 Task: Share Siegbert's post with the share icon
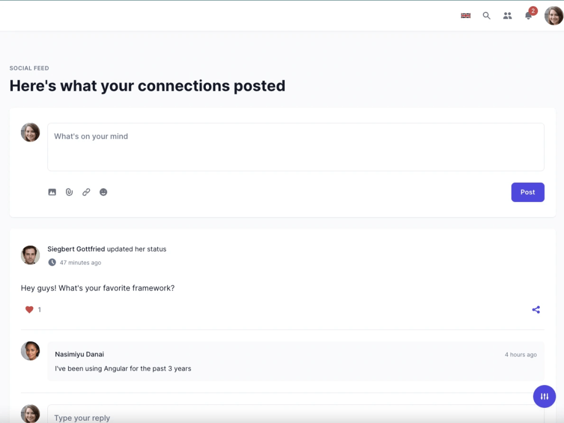536,310
